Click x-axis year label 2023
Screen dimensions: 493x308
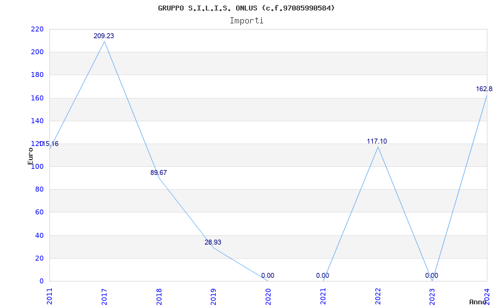point(433,297)
